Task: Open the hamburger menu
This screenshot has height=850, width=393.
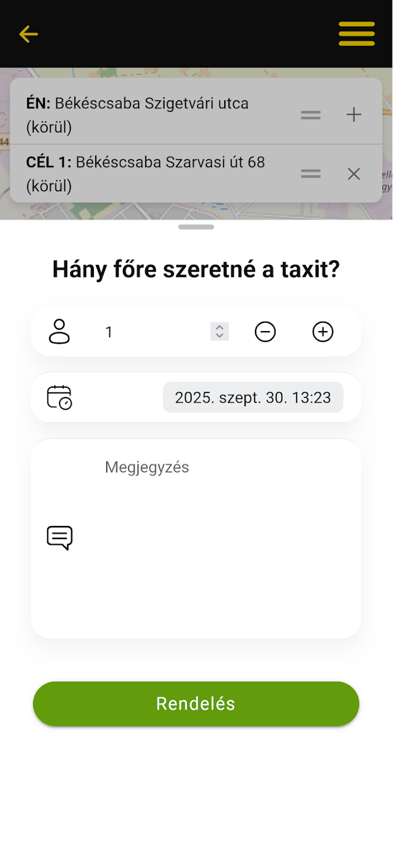Action: coord(356,34)
